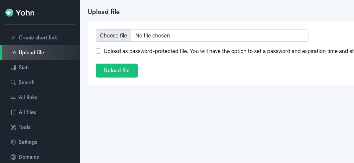Click the wrench Tools icon

(x=13, y=127)
